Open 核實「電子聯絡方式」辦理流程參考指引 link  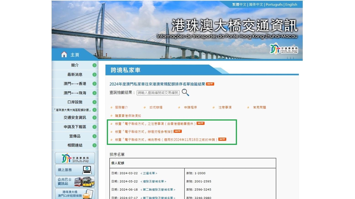[144, 132]
